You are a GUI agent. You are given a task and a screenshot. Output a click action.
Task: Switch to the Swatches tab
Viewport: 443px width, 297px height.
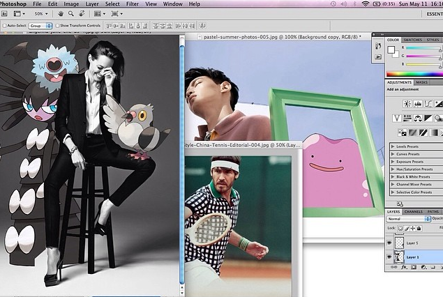[413, 40]
